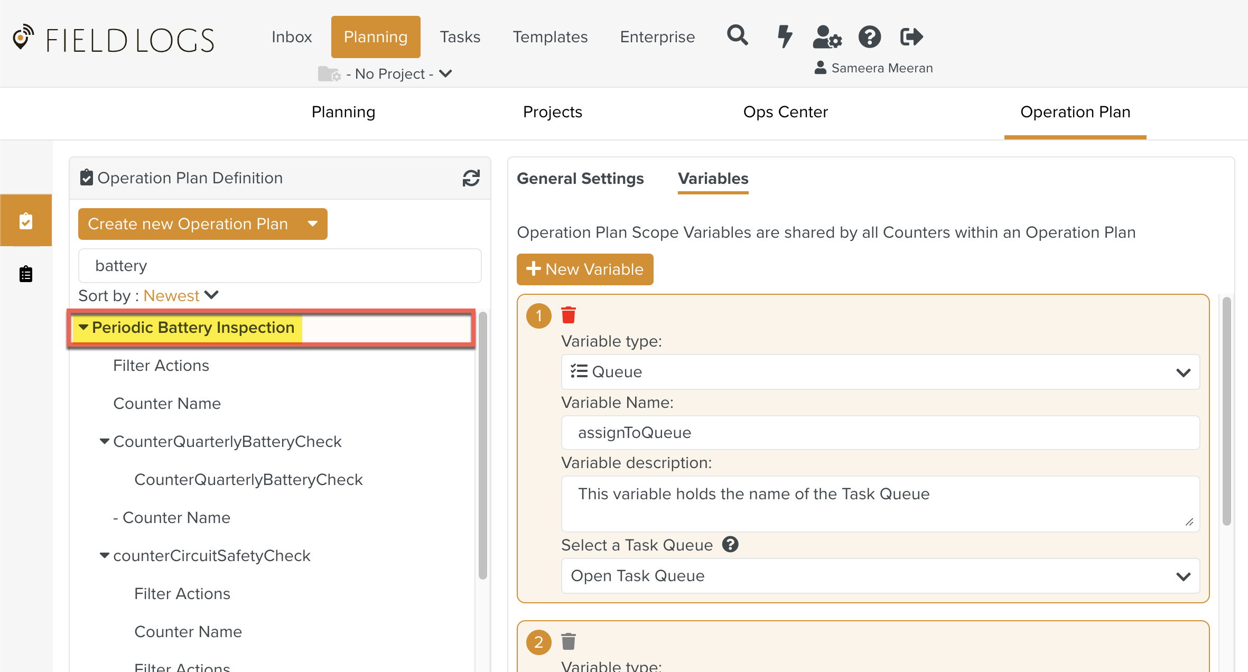
Task: Click the New Variable button
Action: pos(584,269)
